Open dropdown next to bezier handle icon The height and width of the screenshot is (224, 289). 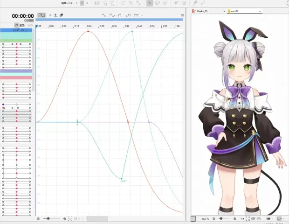pos(142,15)
